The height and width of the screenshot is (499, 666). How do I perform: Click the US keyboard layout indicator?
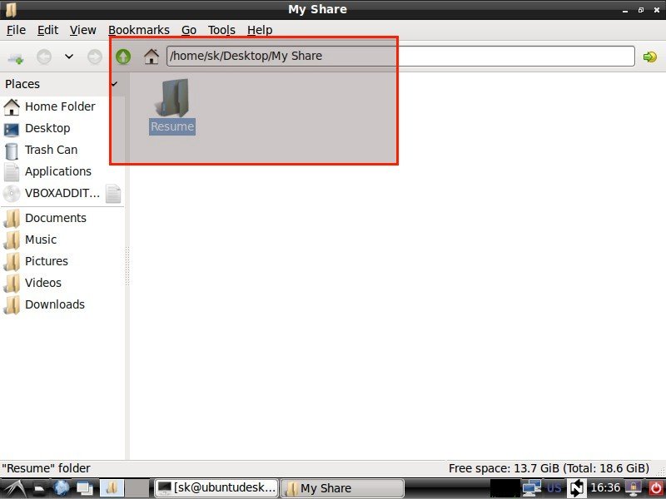point(554,488)
